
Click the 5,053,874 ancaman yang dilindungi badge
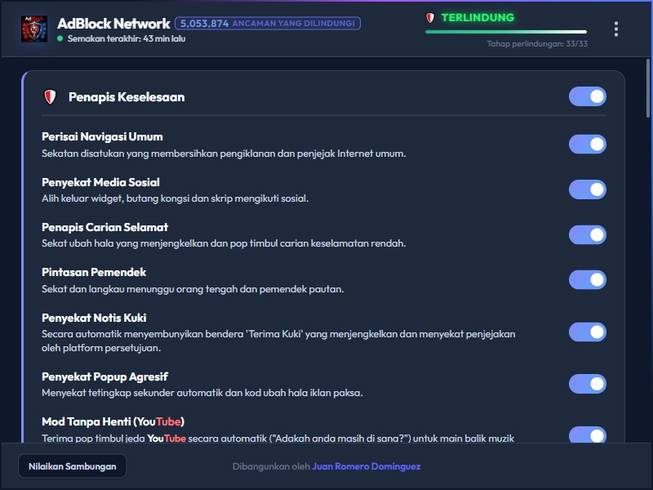click(x=268, y=24)
